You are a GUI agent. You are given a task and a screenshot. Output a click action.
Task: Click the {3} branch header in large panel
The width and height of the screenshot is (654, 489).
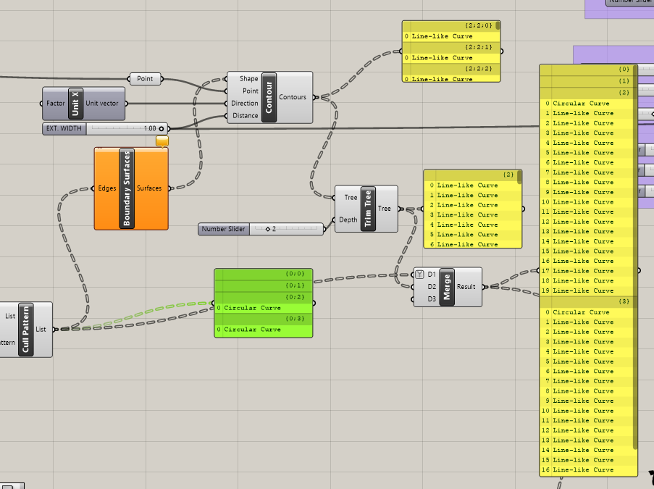[587, 301]
